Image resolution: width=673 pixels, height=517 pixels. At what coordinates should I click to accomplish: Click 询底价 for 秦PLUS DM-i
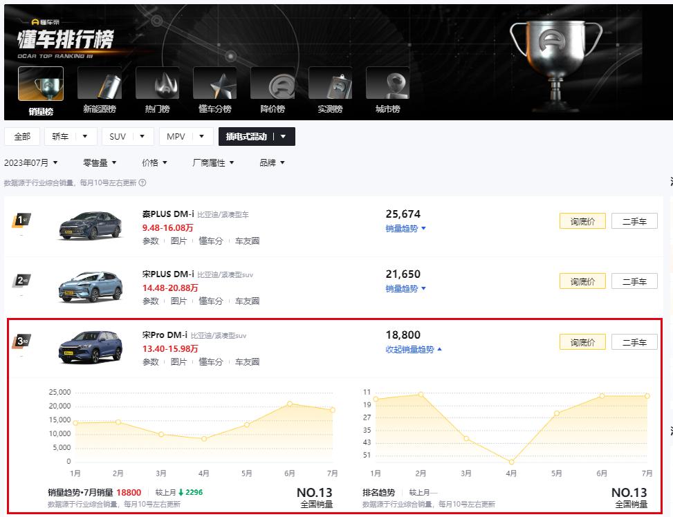(x=582, y=220)
